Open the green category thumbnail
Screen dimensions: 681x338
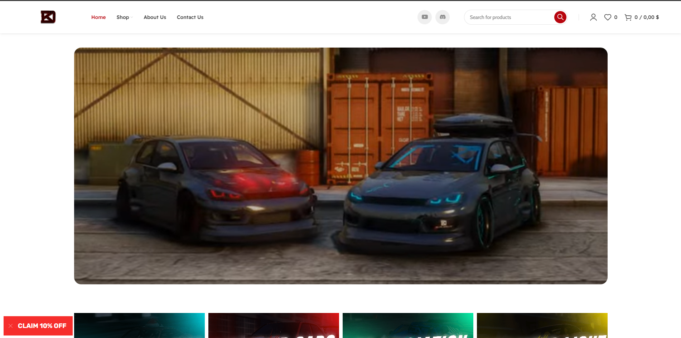point(408,325)
